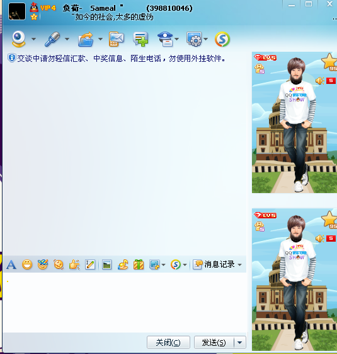The height and width of the screenshot is (354, 337).
Task: Expand microphone voice call options arrow
Action: tap(67, 39)
